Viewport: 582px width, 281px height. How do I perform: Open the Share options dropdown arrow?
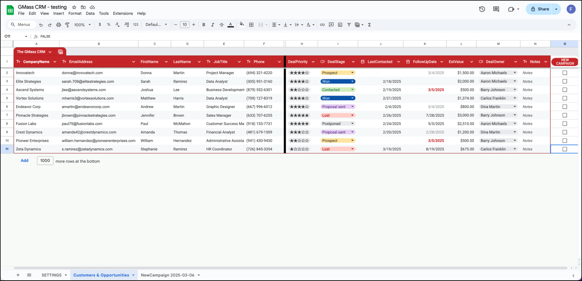(556, 9)
